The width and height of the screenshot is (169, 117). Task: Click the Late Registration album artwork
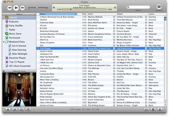[x=19, y=89]
